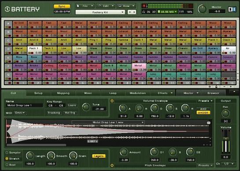This screenshot has height=171, width=240.
Task: Click the waveform horizontal scrollbar
Action: pyautogui.click(x=37, y=145)
